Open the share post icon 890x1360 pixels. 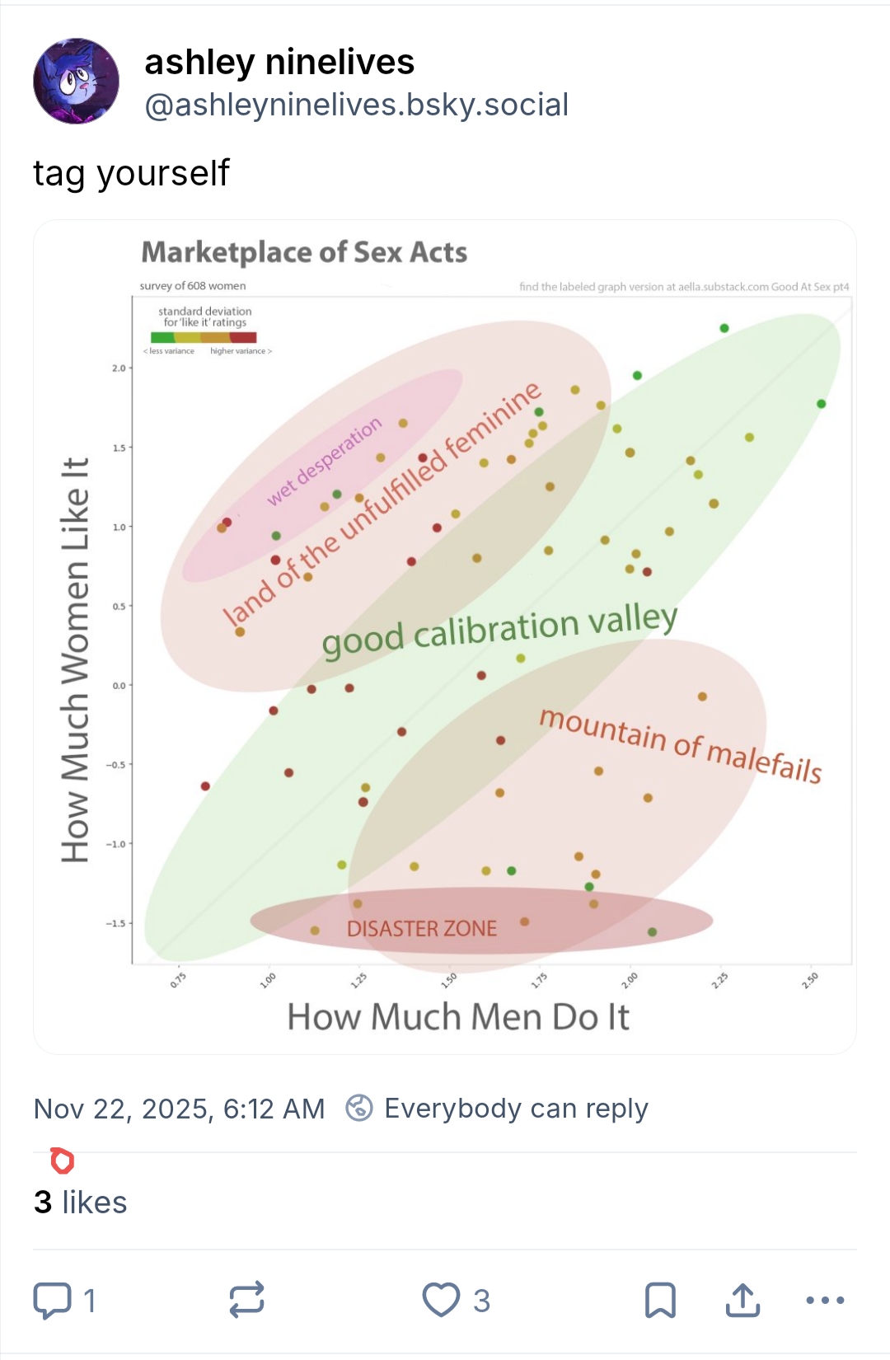(742, 1300)
